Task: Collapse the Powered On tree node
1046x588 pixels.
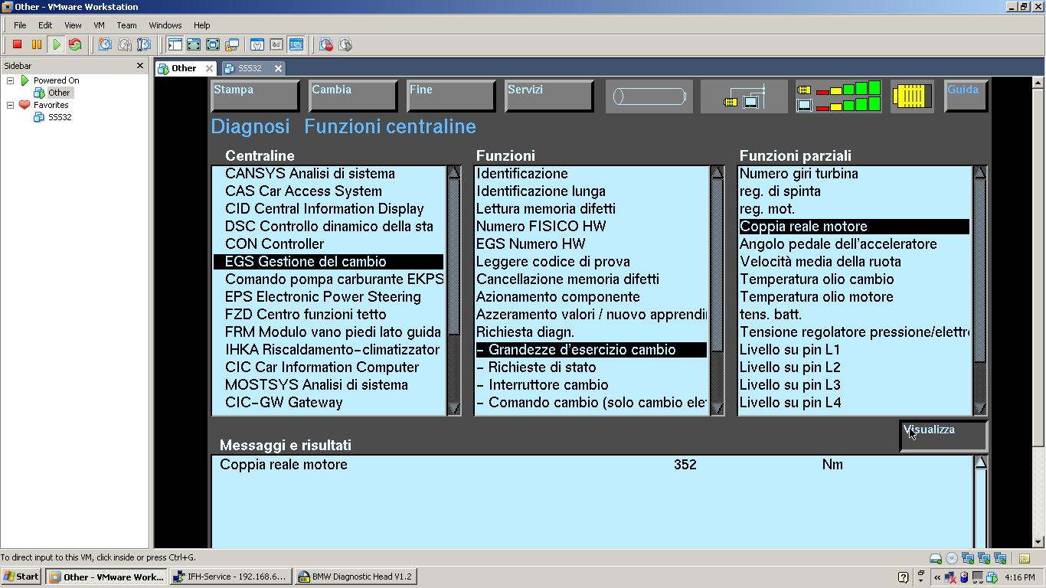Action: point(11,80)
